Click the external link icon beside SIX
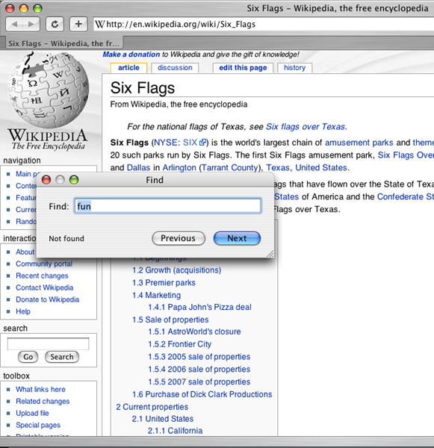Screen dimensions: 434x448 point(202,143)
